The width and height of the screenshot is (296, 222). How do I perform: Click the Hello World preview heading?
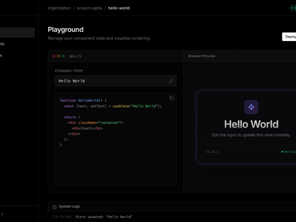point(251,124)
